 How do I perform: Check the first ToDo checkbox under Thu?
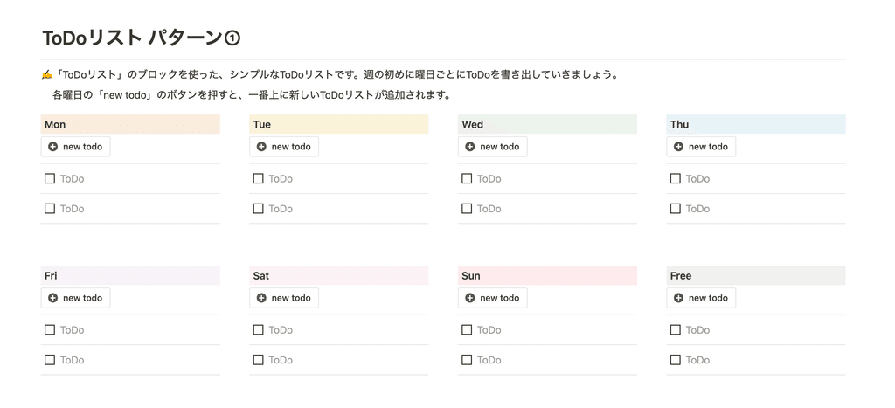(676, 178)
